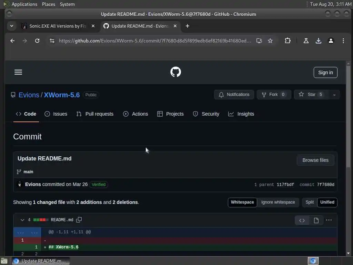Screen dimensions: 353x265
Task: Reload the page with the refresh icon
Action: point(37,41)
